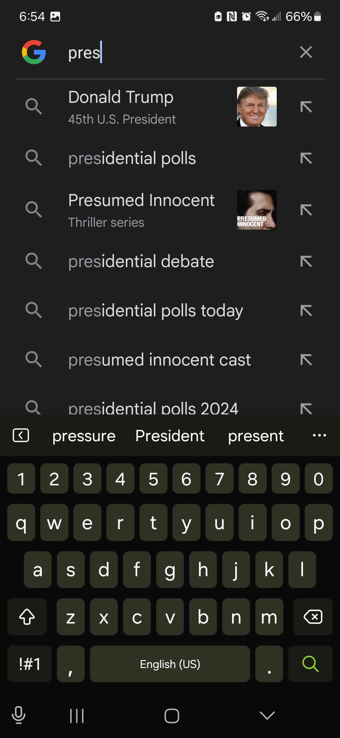Open Presumed Innocent poster thumbnail
Image resolution: width=340 pixels, height=738 pixels.
pos(257,210)
